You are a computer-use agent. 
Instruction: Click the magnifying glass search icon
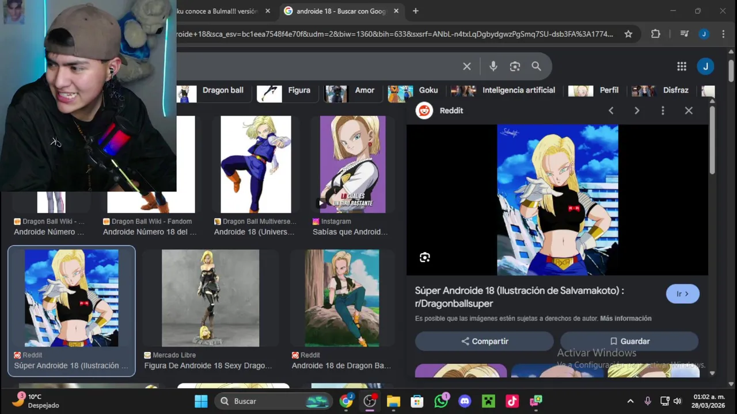coord(536,67)
